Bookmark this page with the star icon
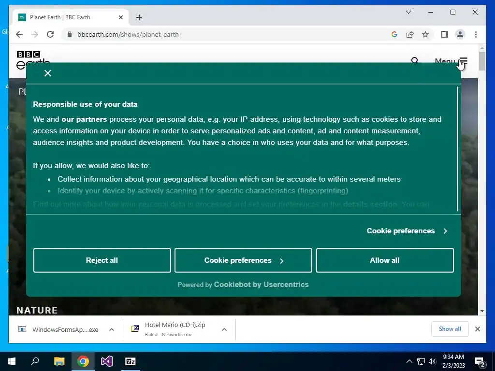Image resolution: width=495 pixels, height=371 pixels. click(425, 34)
